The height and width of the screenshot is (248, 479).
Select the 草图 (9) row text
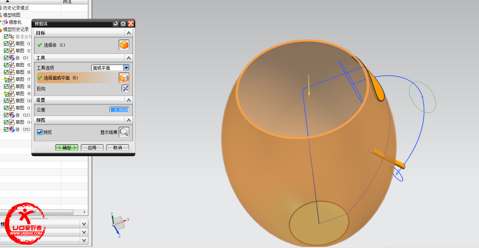coord(24,94)
